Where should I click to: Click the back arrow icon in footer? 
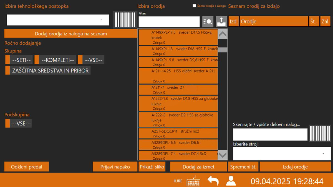[213, 181]
